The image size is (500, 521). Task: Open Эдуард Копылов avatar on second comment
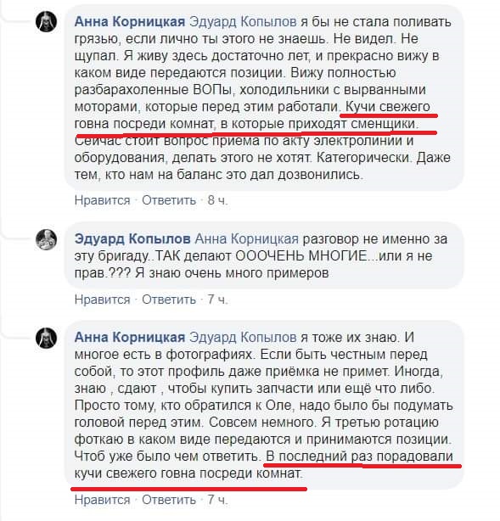(46, 239)
